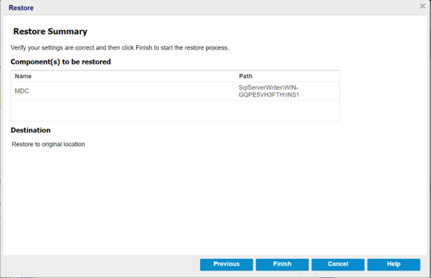431x278 pixels.
Task: Click the title bar's empty middle area
Action: pyautogui.click(x=221, y=8)
